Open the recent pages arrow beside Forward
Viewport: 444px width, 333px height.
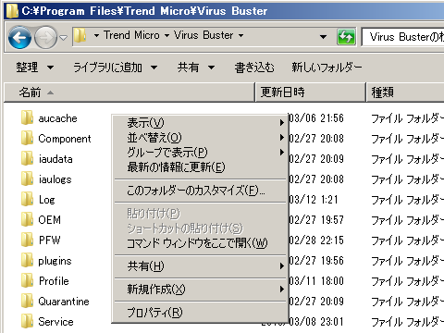(63, 38)
